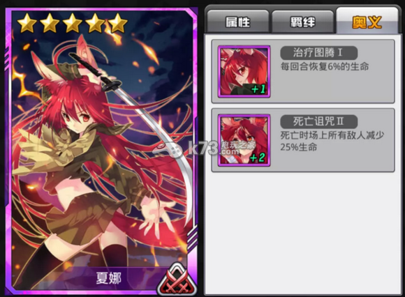Click the fifth gold star rating
Screen dimensions: 405x297
(118, 23)
